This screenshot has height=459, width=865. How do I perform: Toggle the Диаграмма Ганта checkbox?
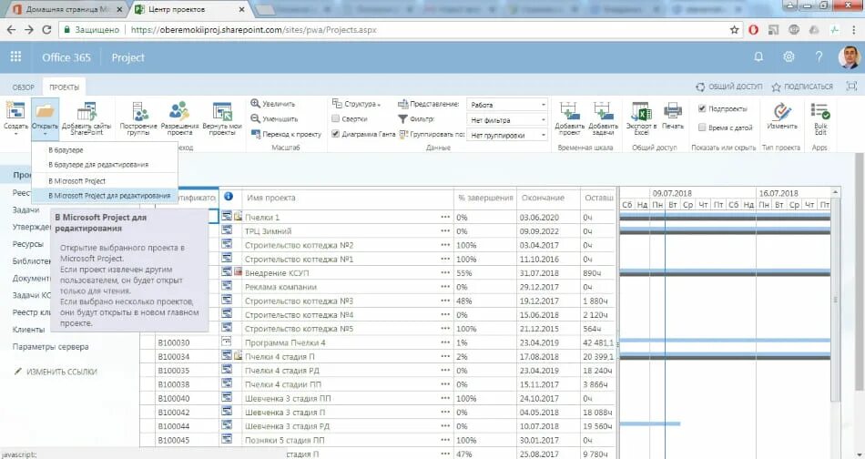(335, 134)
